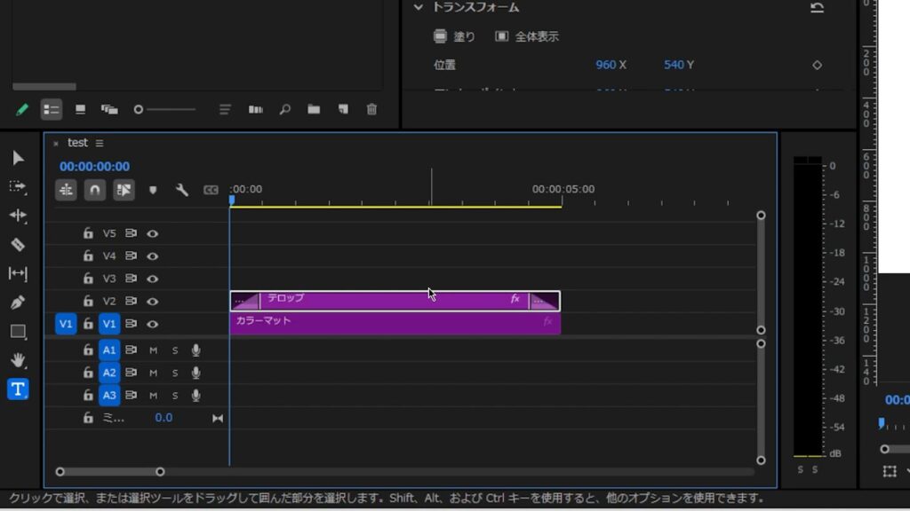Click the timeline horizontal zoom scrollbar
This screenshot has height=511, width=910.
[x=109, y=472]
